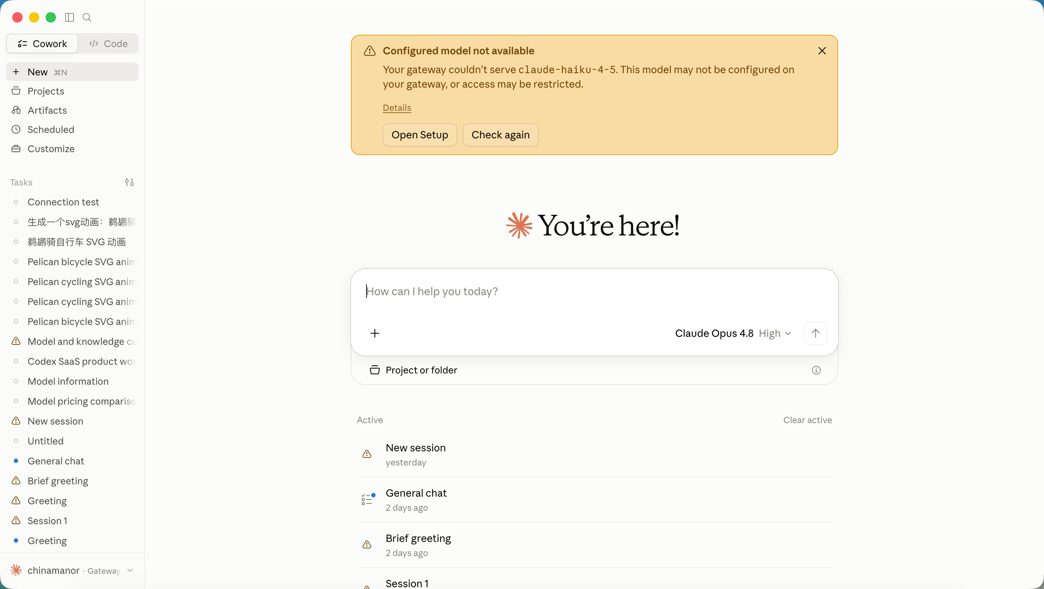Start a New task in sidebar
The height and width of the screenshot is (589, 1044).
click(x=72, y=72)
